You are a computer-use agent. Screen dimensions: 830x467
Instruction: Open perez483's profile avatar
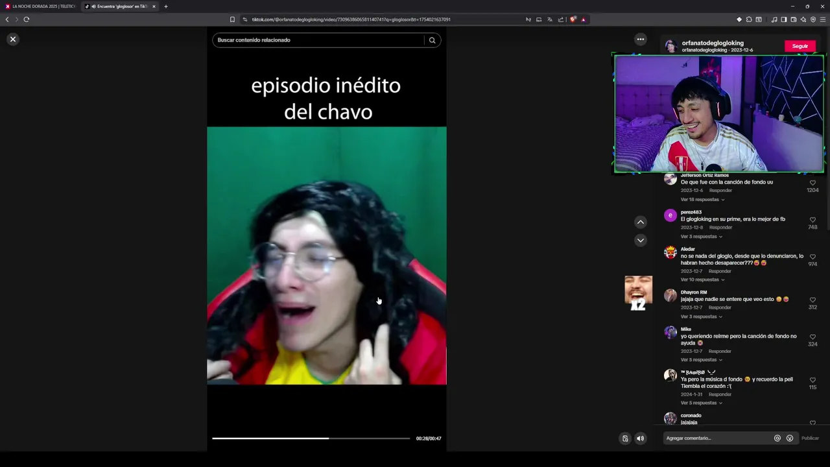click(x=670, y=215)
